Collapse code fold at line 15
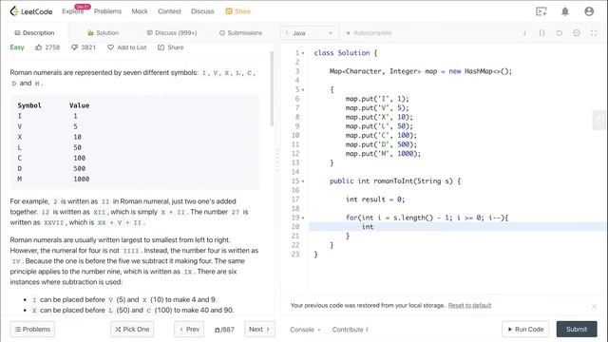 pos(303,181)
